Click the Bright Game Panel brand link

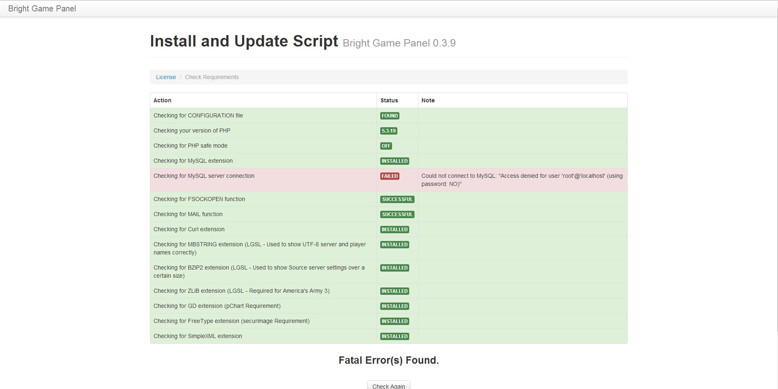coord(42,9)
